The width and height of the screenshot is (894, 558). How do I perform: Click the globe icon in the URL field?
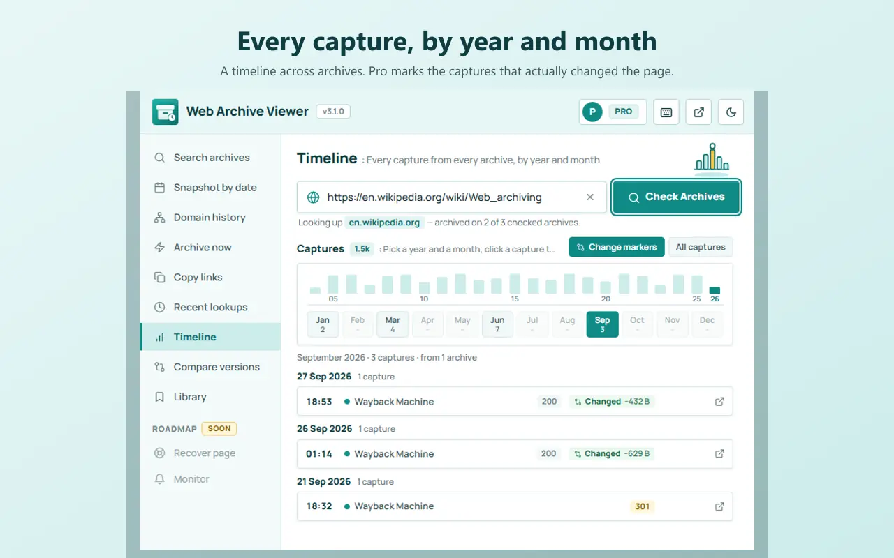click(x=313, y=197)
